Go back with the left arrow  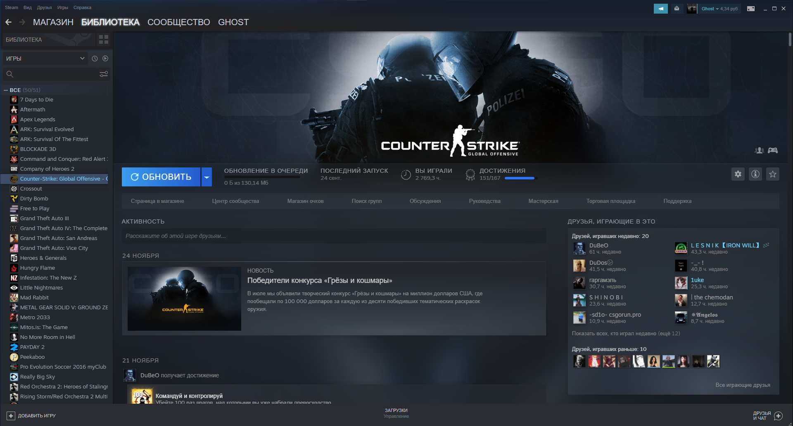click(8, 22)
